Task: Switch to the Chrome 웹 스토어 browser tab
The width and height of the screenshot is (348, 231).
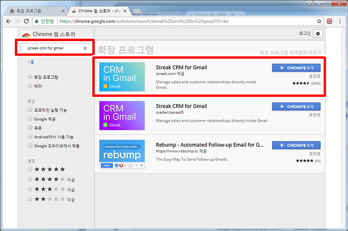Action: coord(99,11)
